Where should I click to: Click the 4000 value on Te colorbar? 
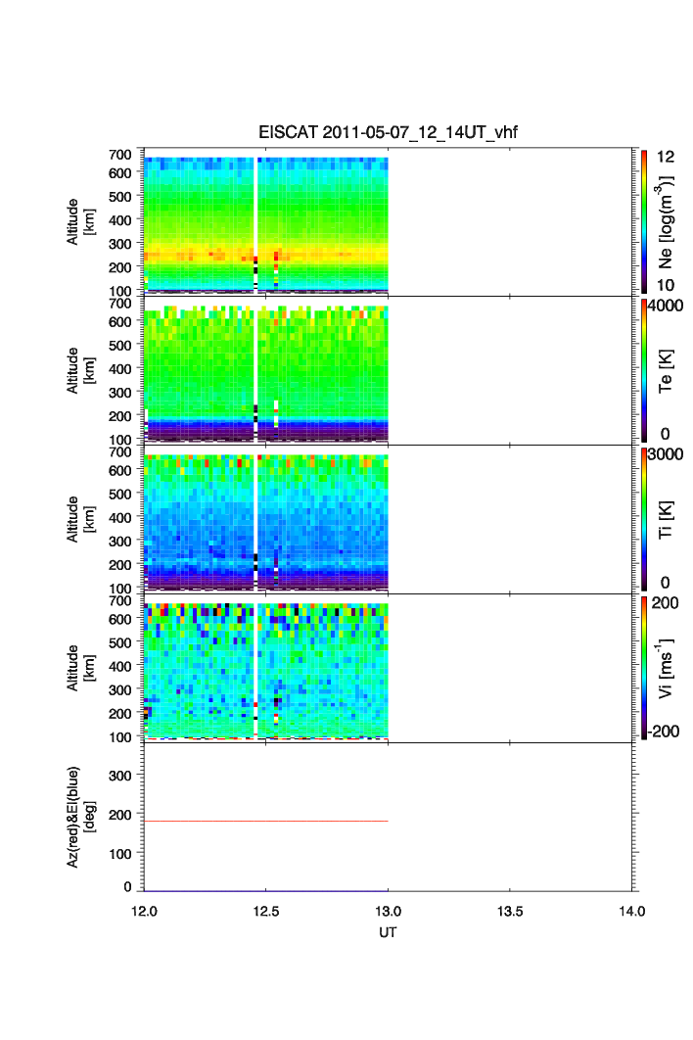point(666,306)
